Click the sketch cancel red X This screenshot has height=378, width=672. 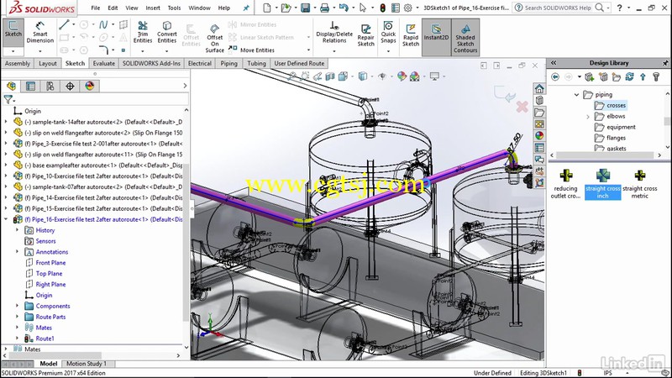(x=522, y=107)
